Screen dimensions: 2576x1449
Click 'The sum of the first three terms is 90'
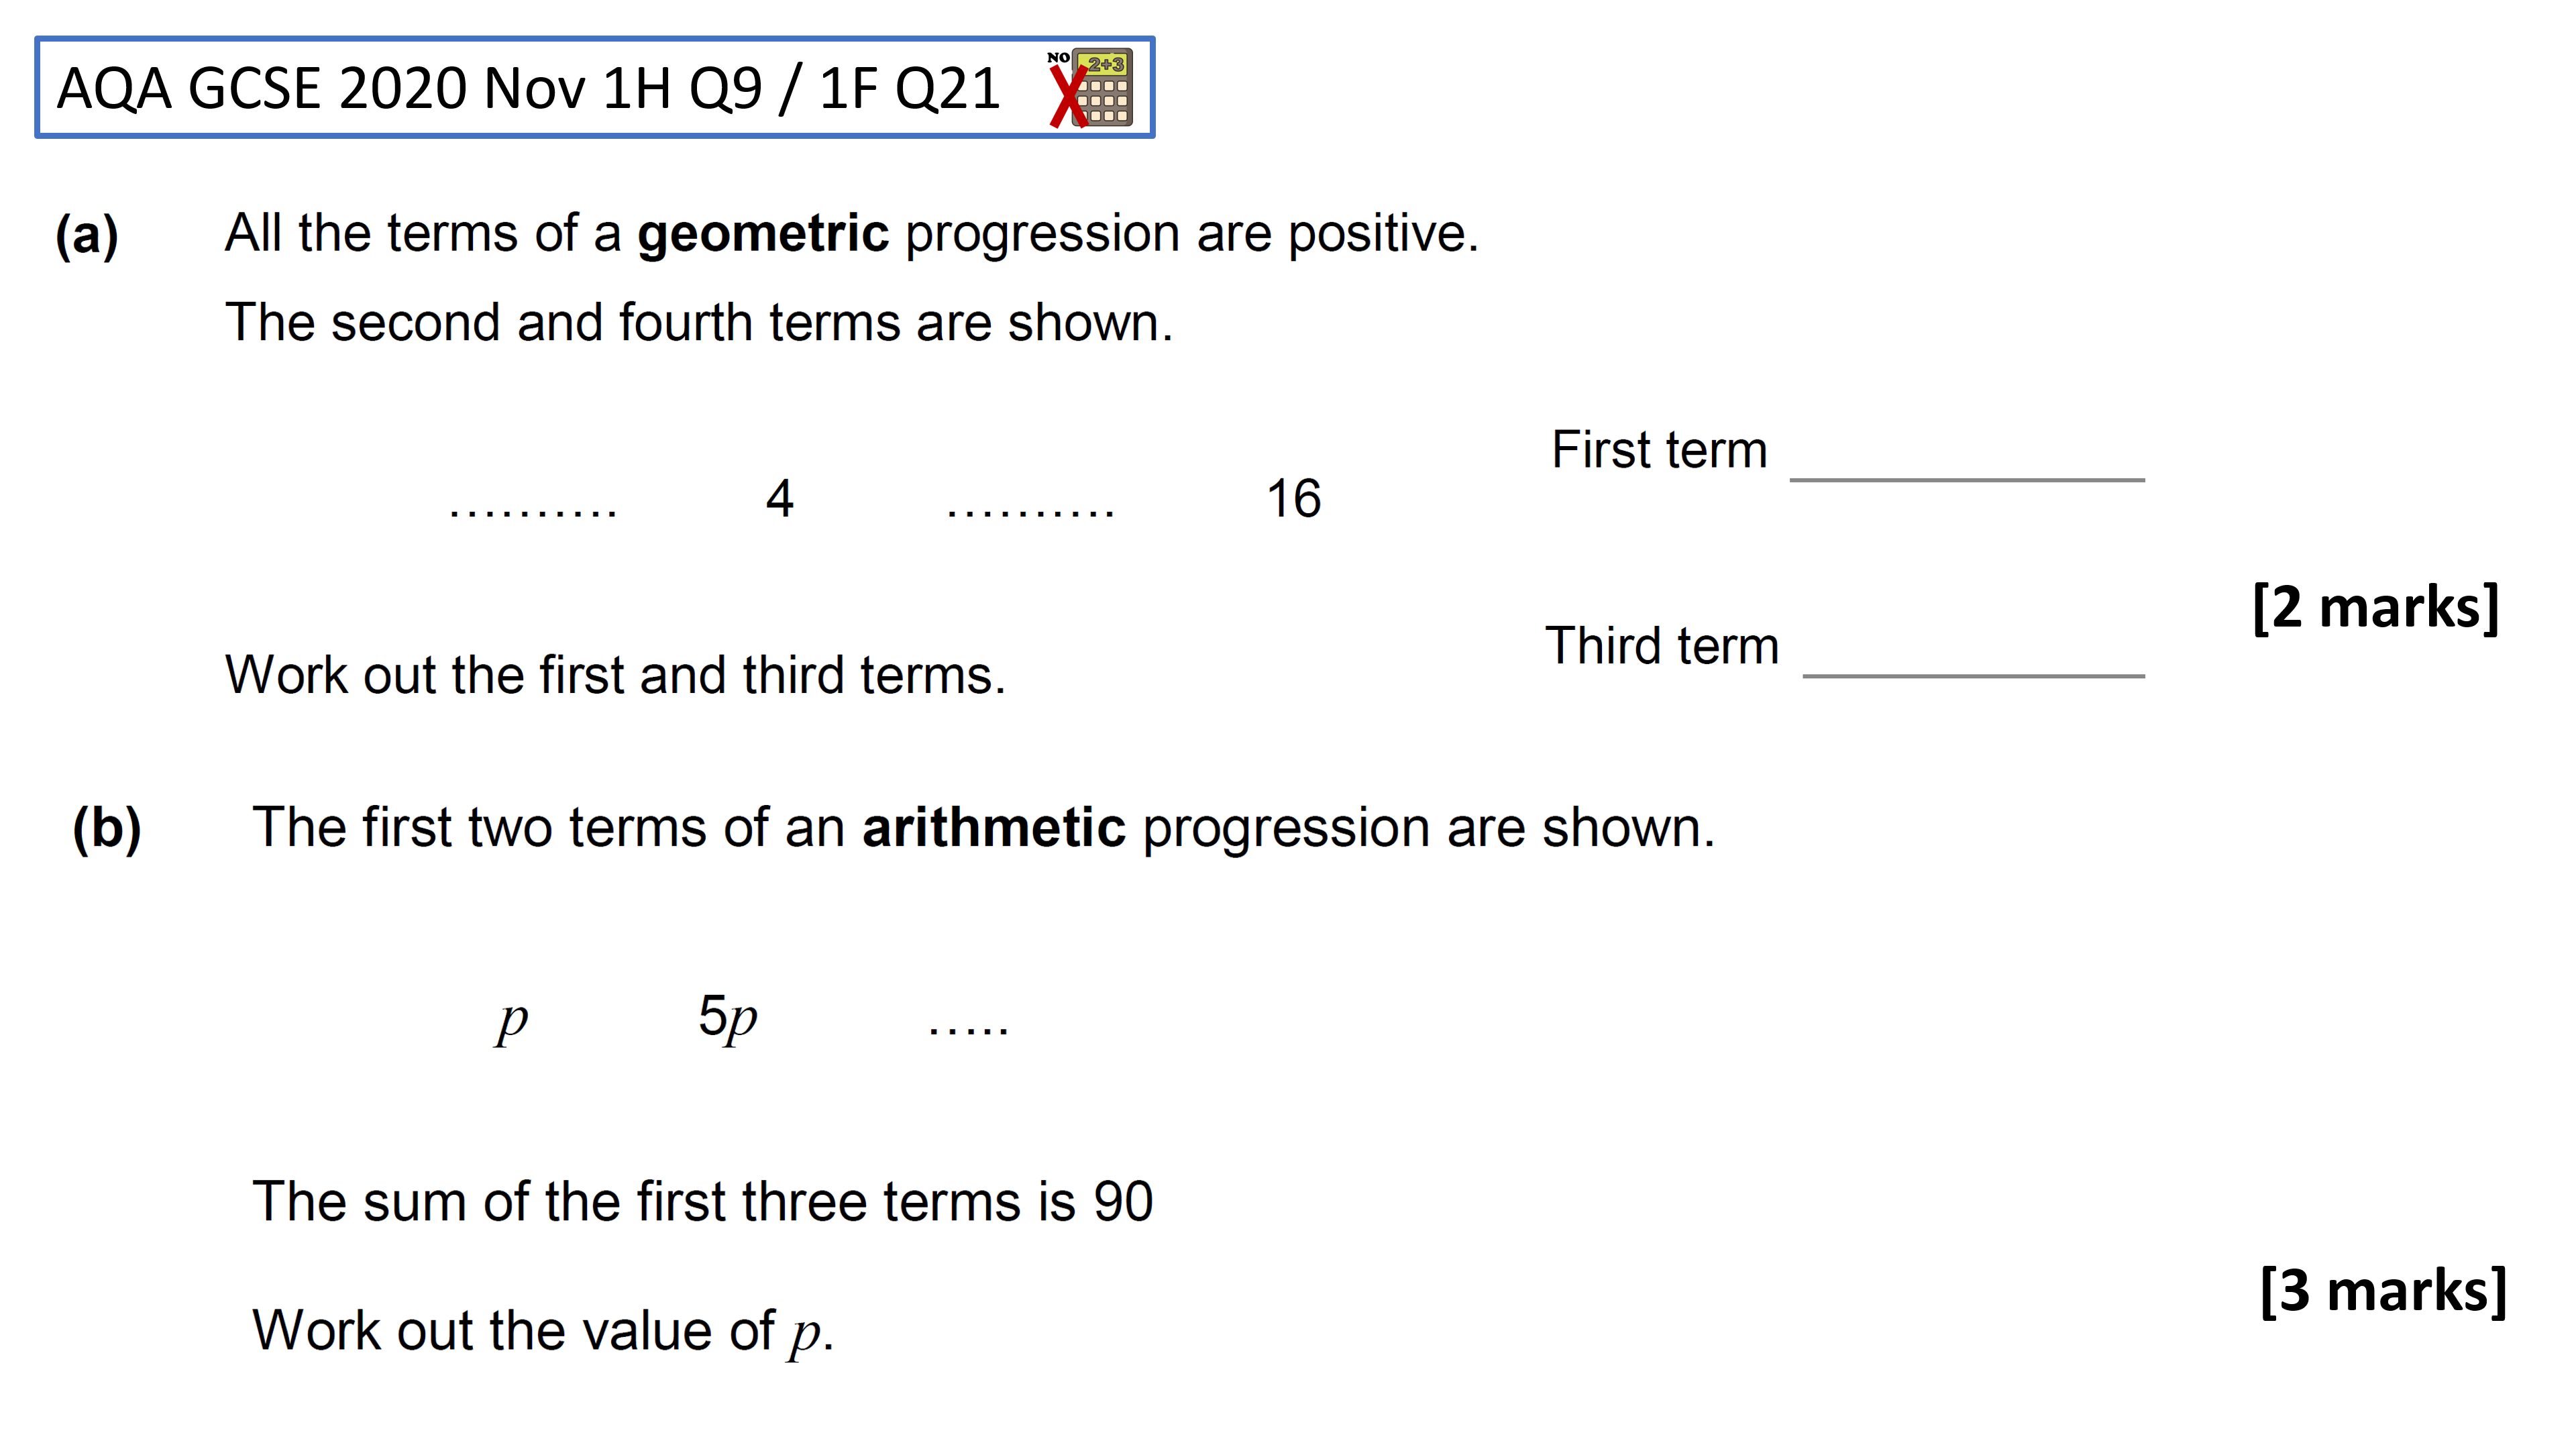(x=703, y=1201)
